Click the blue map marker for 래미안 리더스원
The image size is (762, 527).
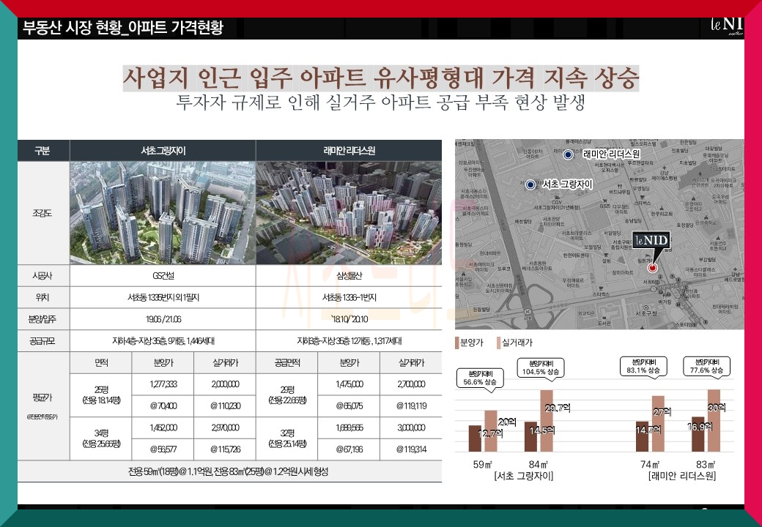[568, 154]
